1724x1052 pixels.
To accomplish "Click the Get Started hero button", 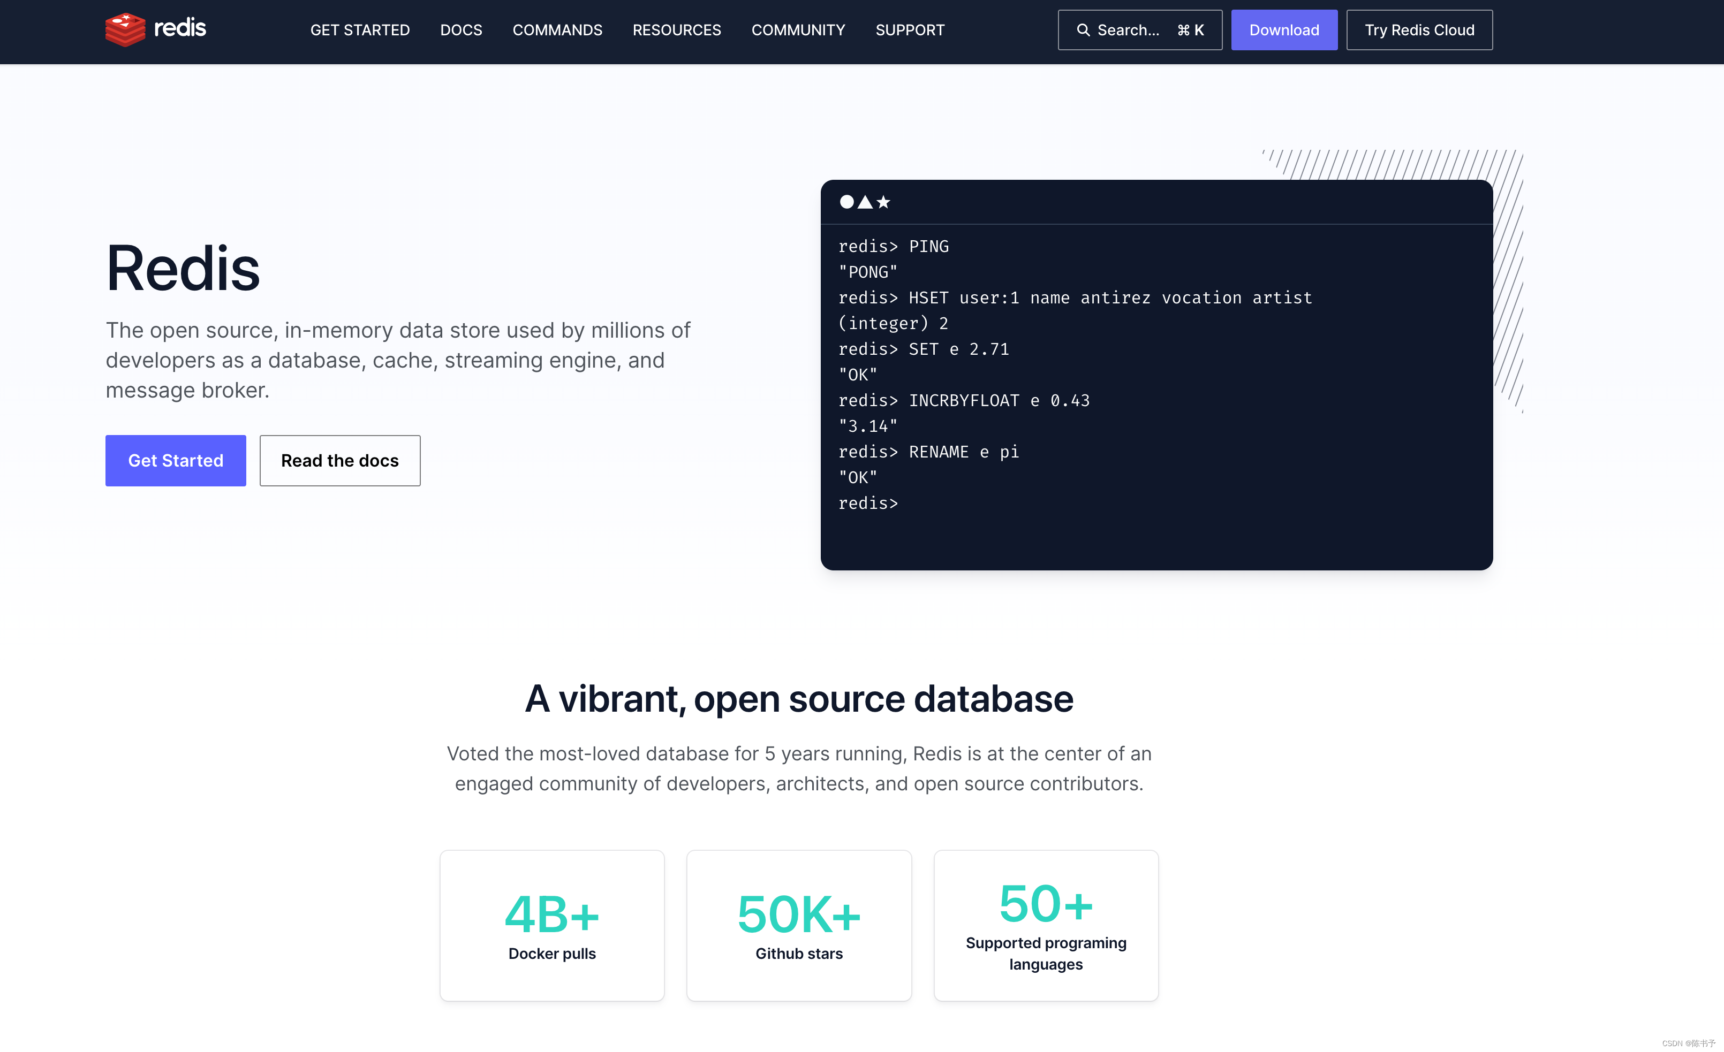I will (x=175, y=460).
